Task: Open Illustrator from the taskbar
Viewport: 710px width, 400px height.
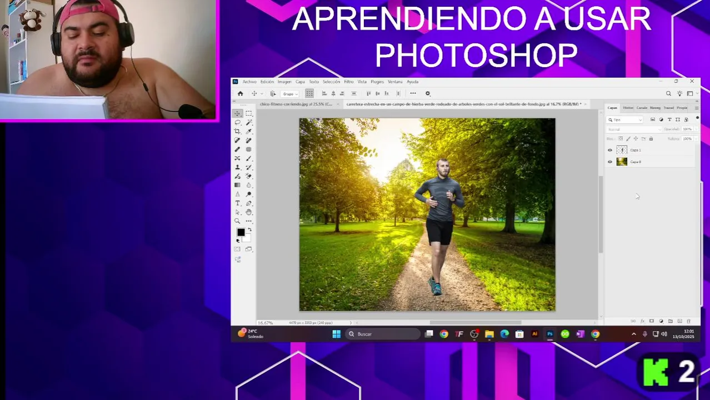Action: tap(534, 334)
